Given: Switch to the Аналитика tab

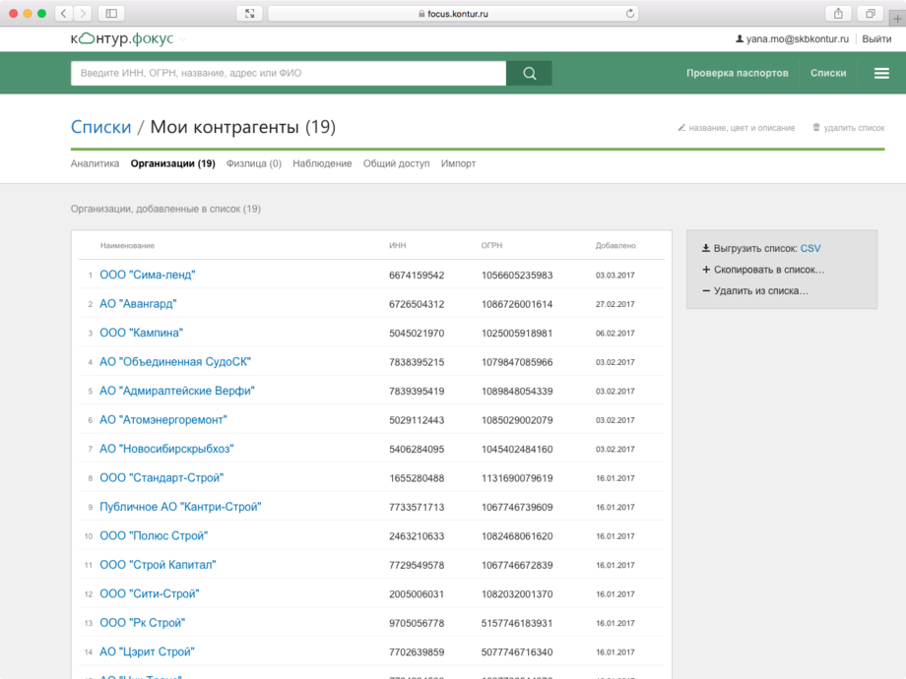Looking at the screenshot, I should [x=95, y=163].
